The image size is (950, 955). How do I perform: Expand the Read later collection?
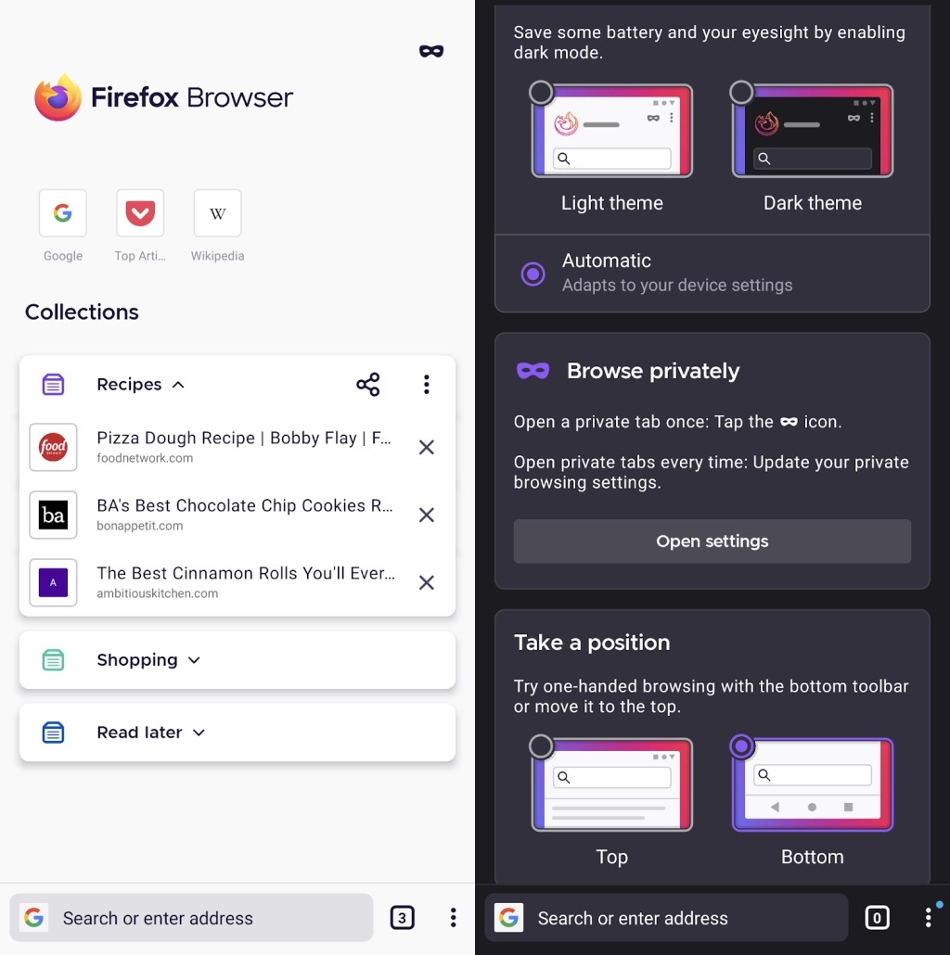click(199, 732)
